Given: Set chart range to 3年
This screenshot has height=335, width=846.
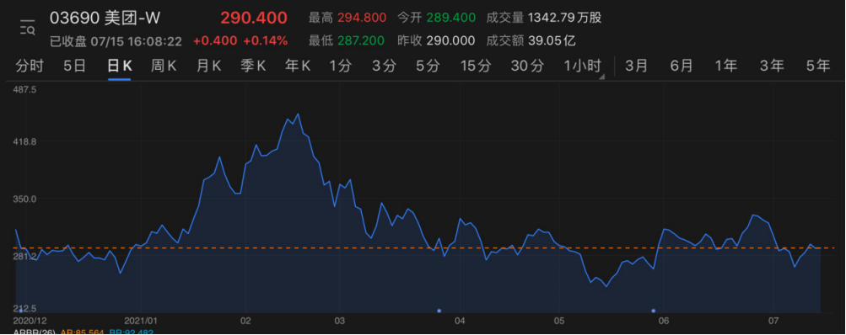Looking at the screenshot, I should [772, 66].
